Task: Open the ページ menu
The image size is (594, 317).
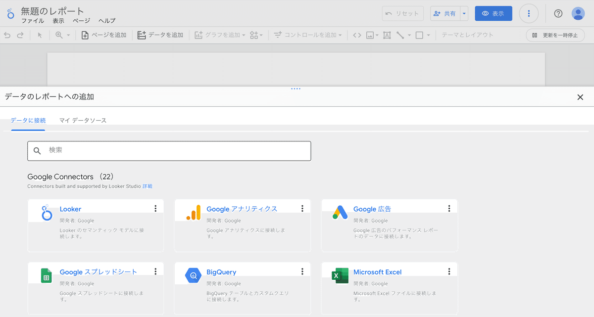Action: point(81,21)
